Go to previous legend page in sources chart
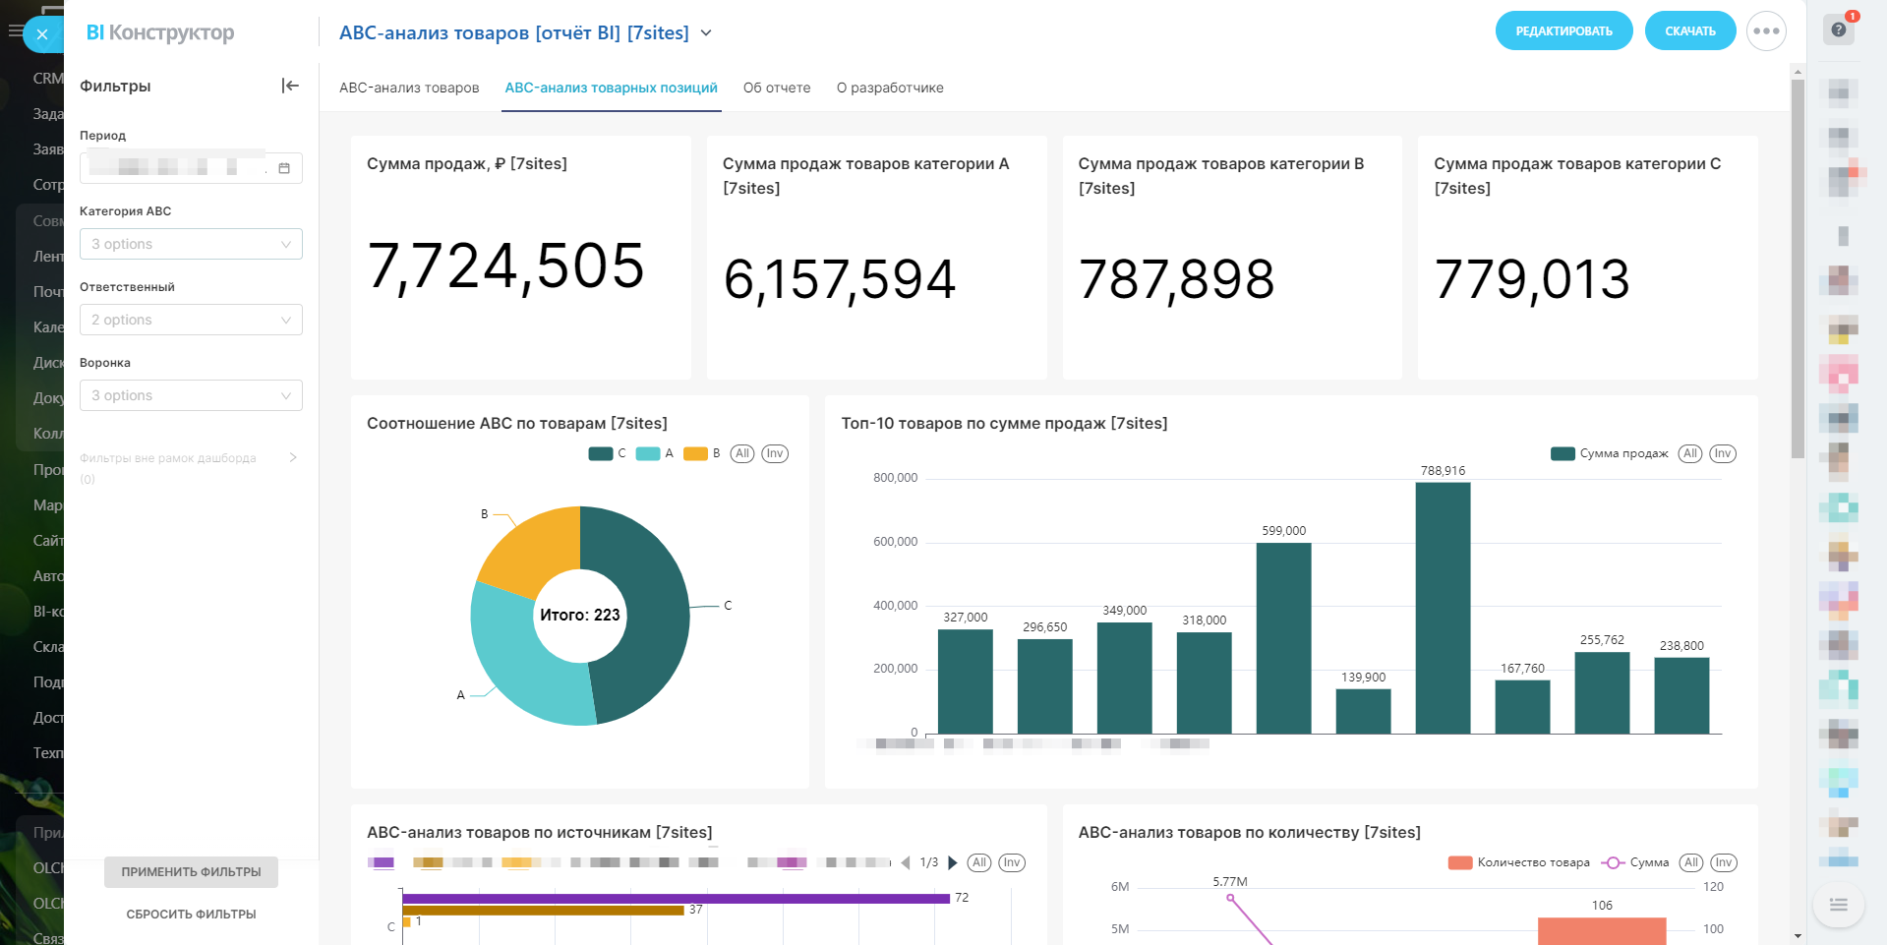Image resolution: width=1887 pixels, height=945 pixels. 906,863
